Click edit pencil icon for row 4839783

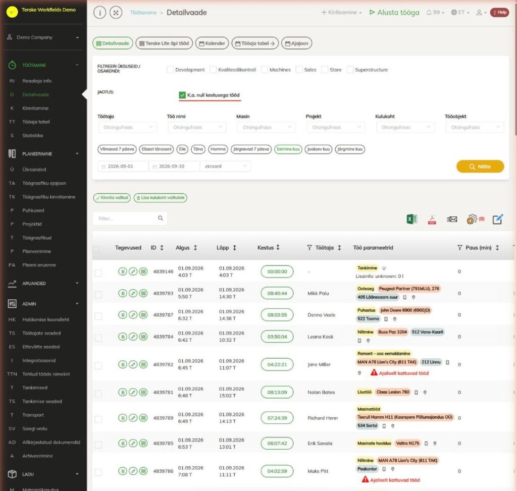(x=133, y=293)
